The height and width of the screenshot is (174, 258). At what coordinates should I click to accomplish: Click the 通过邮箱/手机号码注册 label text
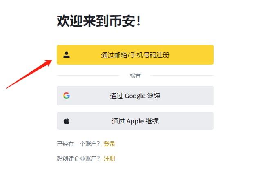click(x=135, y=55)
